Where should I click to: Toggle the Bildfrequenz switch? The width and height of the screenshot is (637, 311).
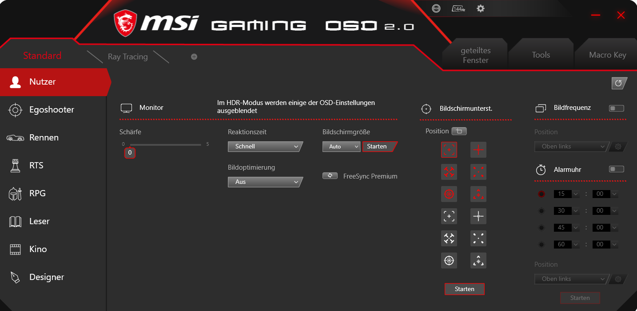(617, 108)
